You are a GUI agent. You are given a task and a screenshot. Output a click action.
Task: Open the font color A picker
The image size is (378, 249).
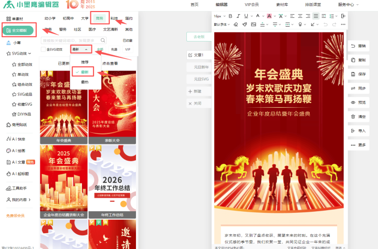[258, 16]
